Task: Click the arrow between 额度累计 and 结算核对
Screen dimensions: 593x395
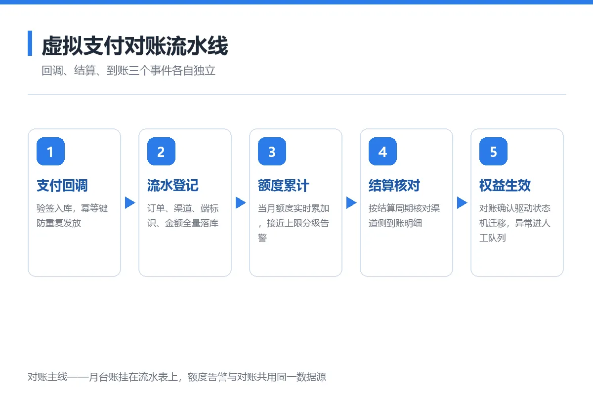Action: [351, 202]
